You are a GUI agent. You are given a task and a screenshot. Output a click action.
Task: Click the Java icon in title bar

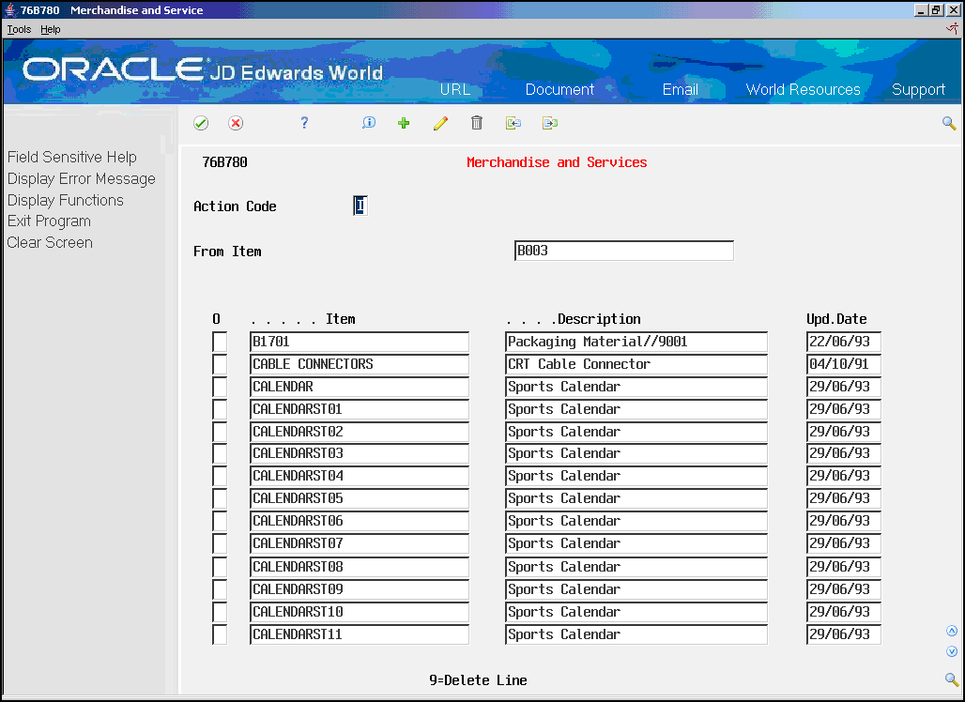point(9,9)
